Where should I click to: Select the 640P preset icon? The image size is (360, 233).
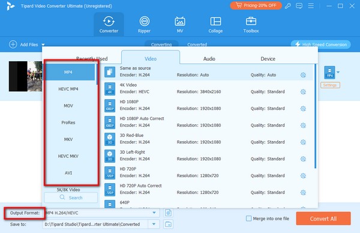pyautogui.click(x=110, y=204)
